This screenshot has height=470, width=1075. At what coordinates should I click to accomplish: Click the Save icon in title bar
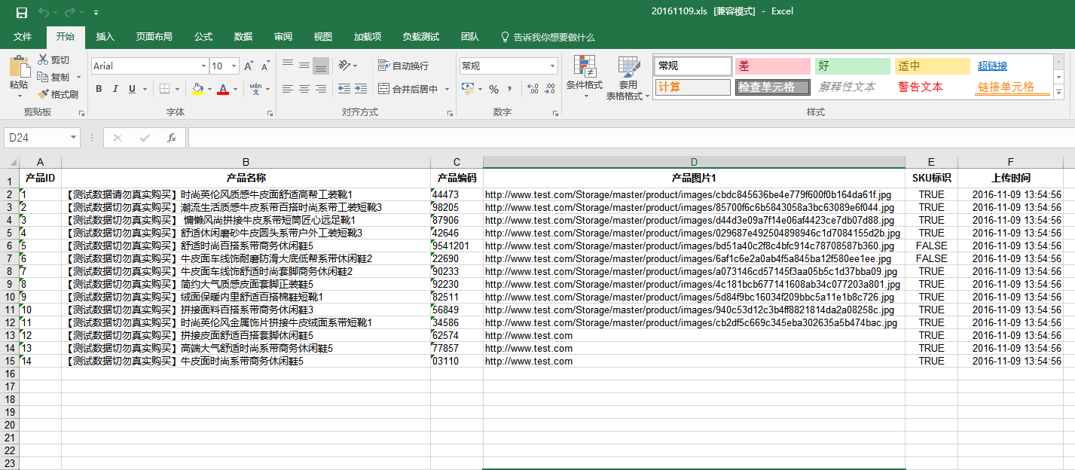21,13
